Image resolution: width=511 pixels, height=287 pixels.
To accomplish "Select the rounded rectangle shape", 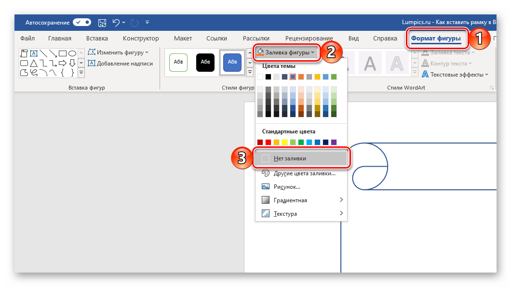I will (x=24, y=63).
